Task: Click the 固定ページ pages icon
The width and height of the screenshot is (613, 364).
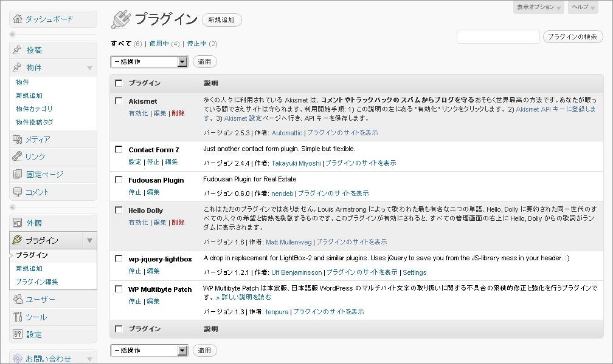Action: pos(18,174)
